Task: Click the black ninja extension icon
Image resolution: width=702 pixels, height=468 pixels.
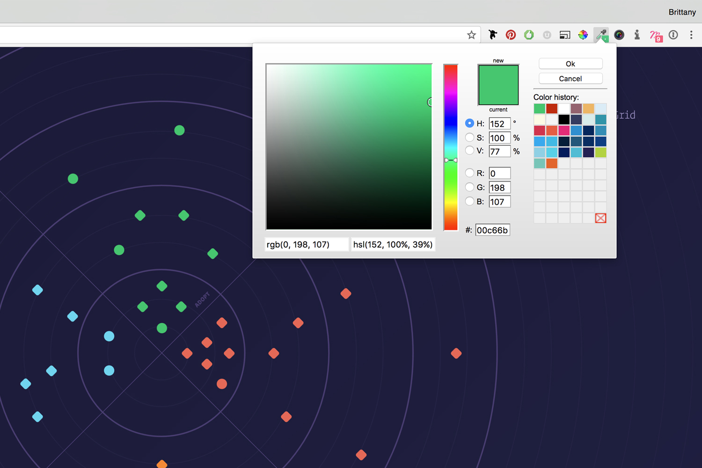Action: 492,35
